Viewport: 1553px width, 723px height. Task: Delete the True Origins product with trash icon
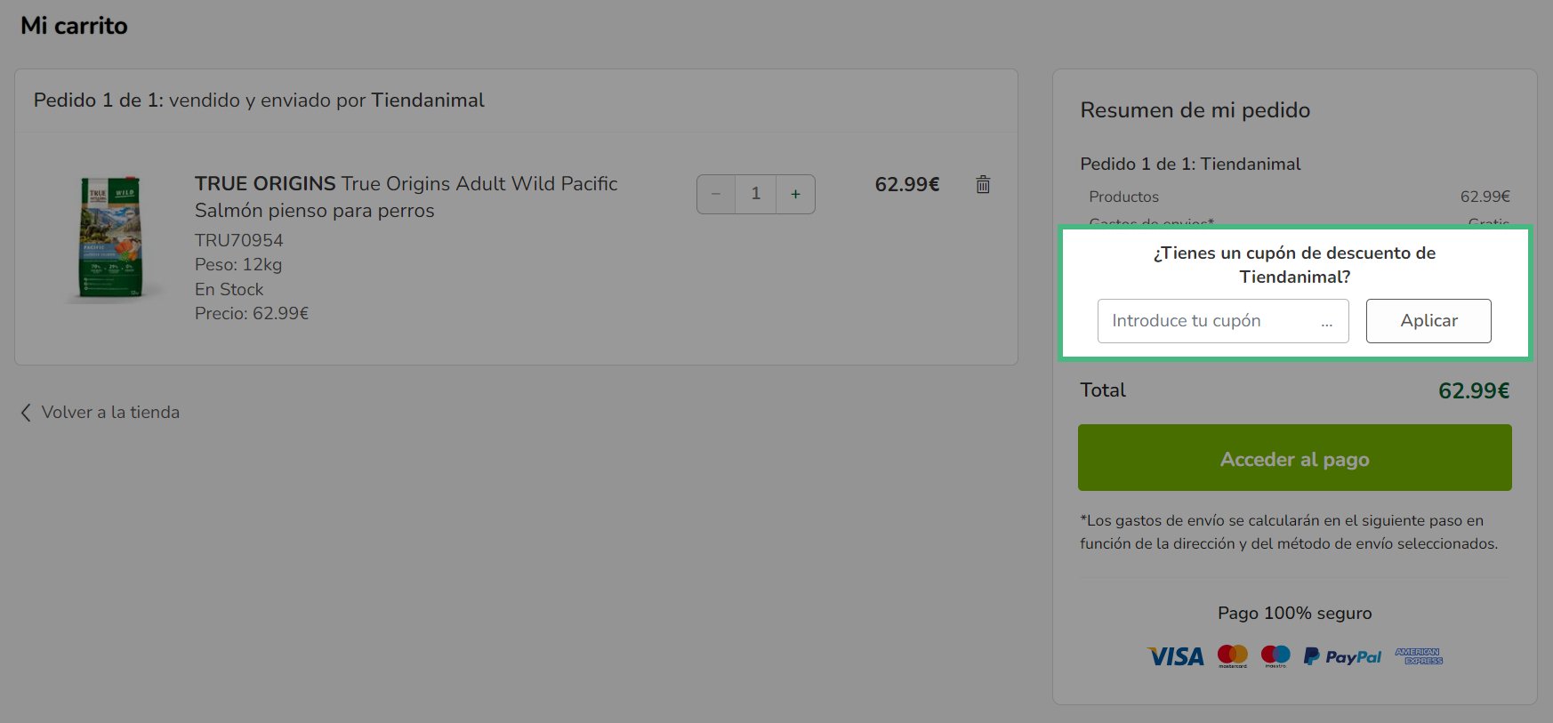983,184
